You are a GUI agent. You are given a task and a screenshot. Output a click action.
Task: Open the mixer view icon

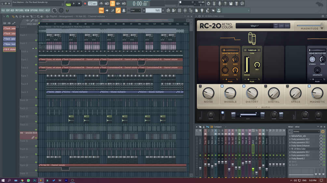pyautogui.click(x=185, y=10)
